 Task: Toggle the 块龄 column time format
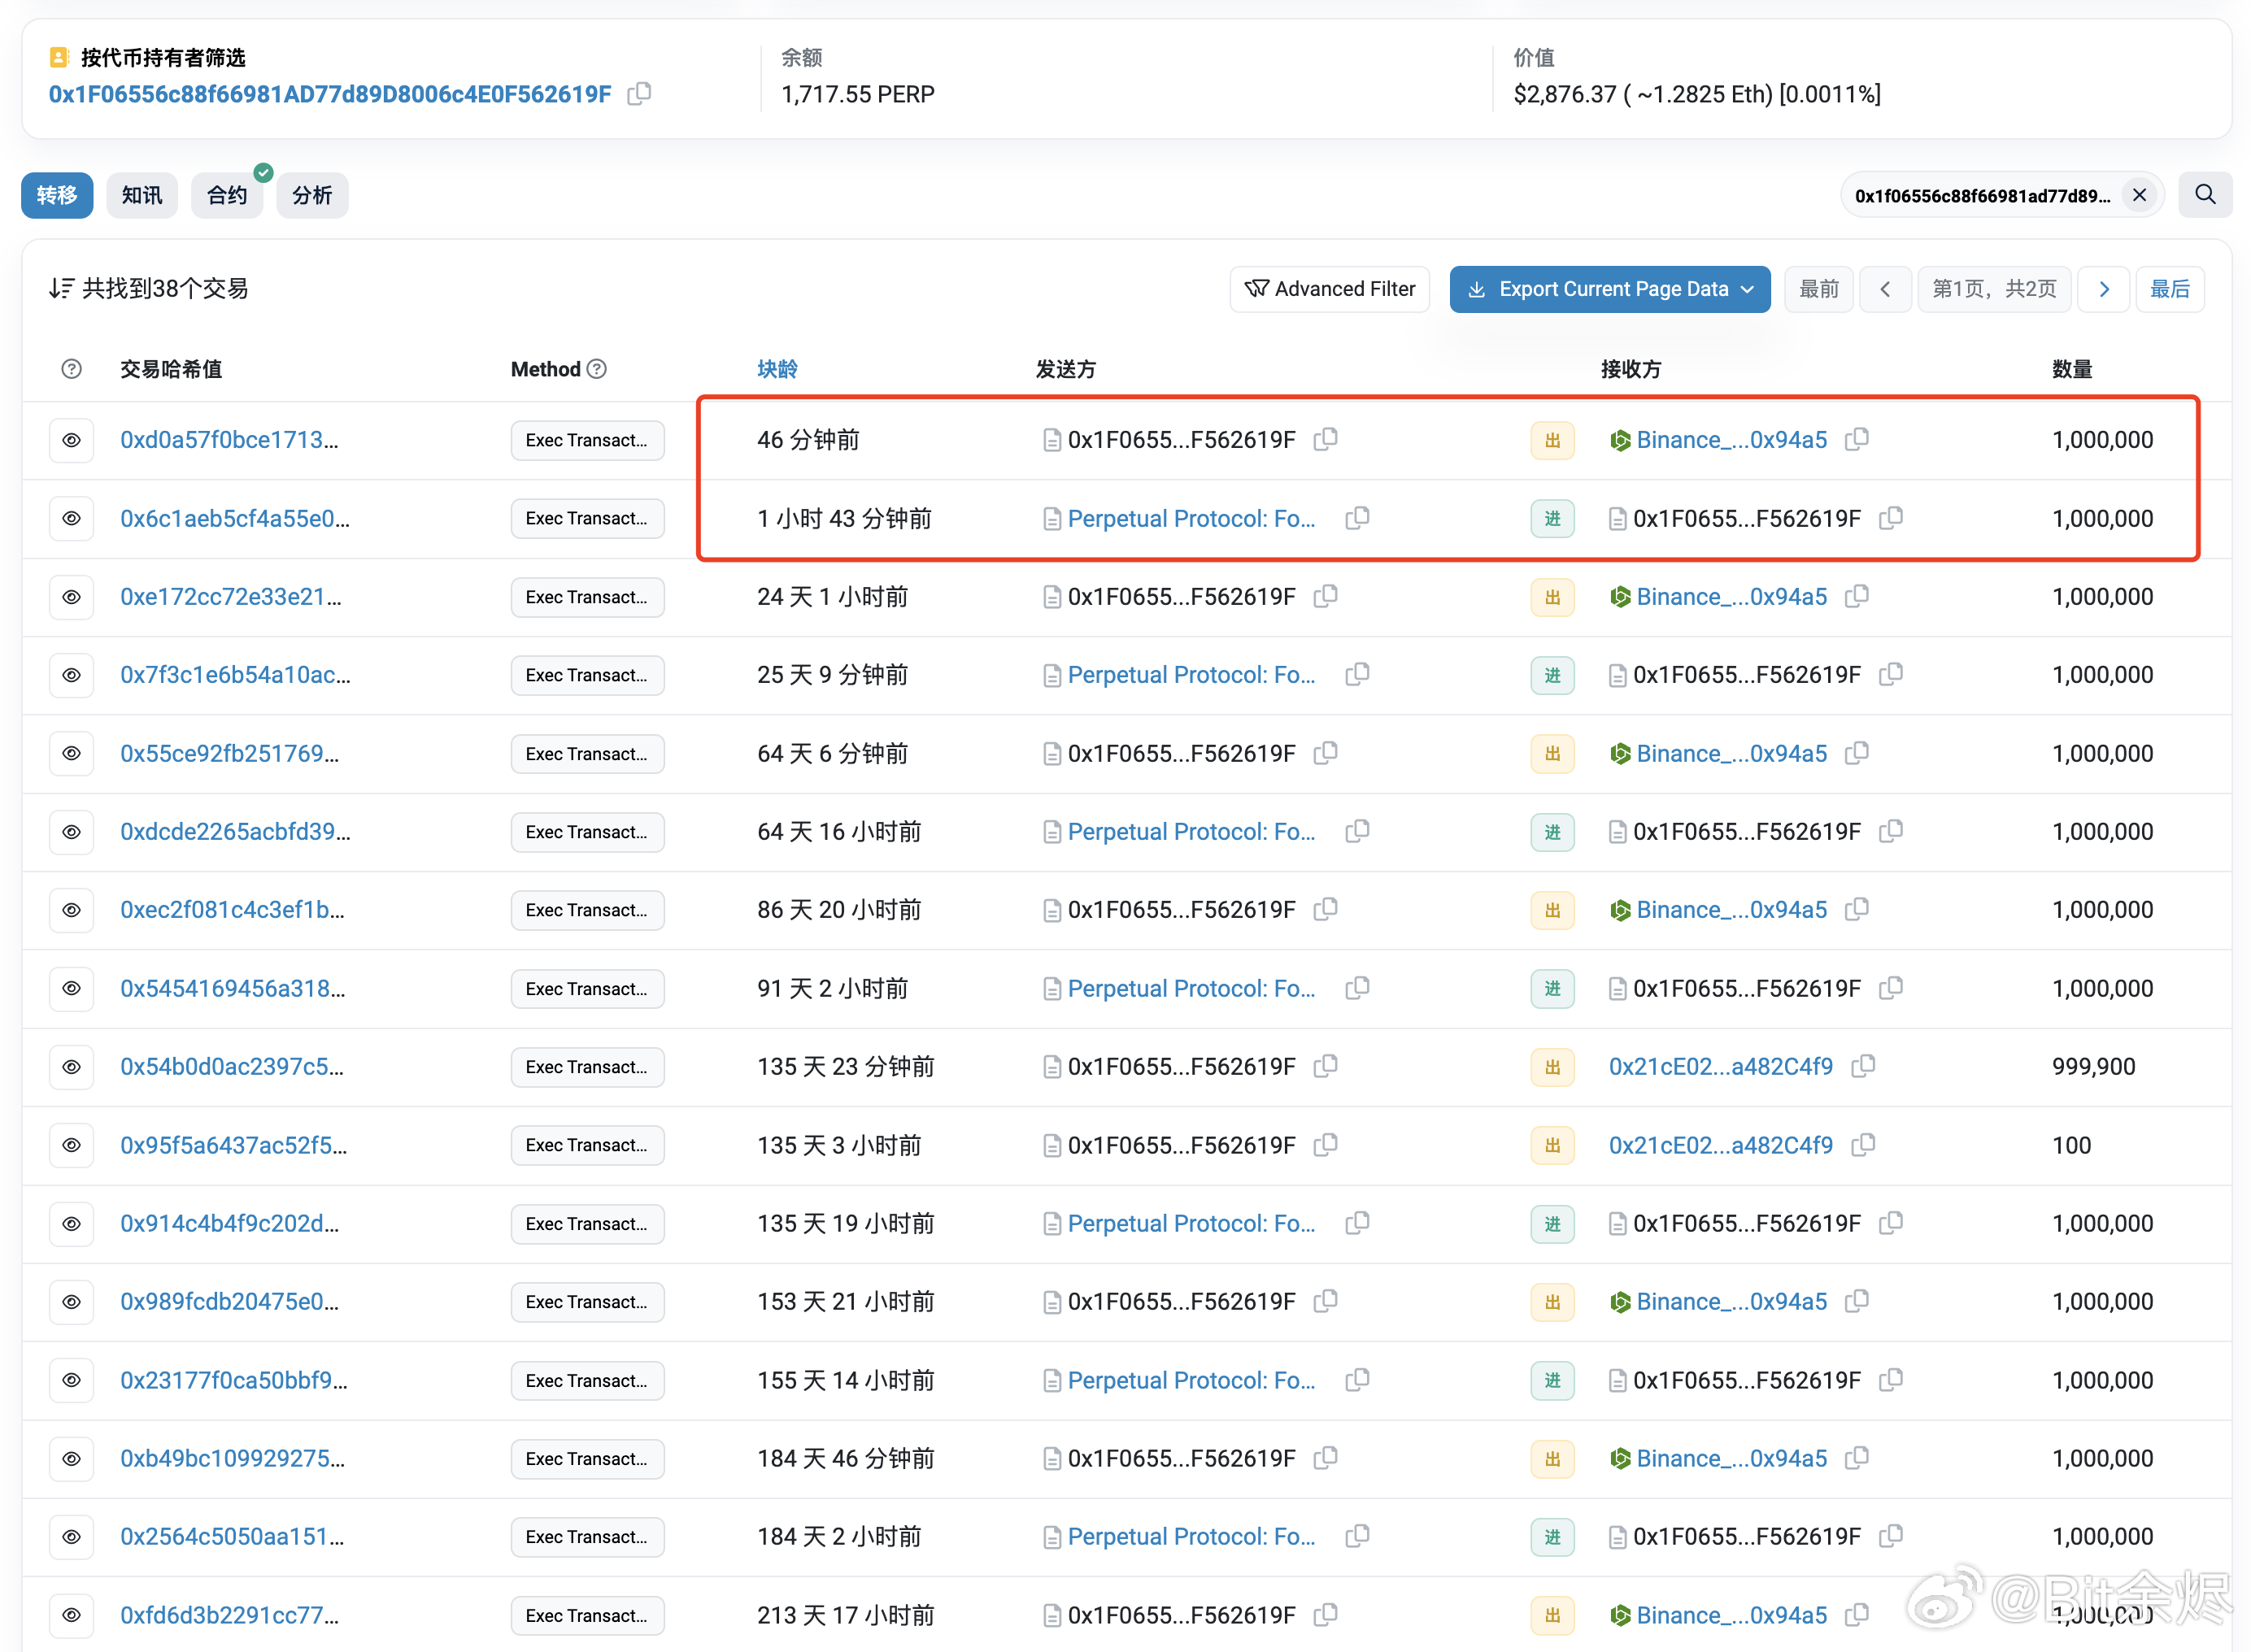click(x=777, y=369)
